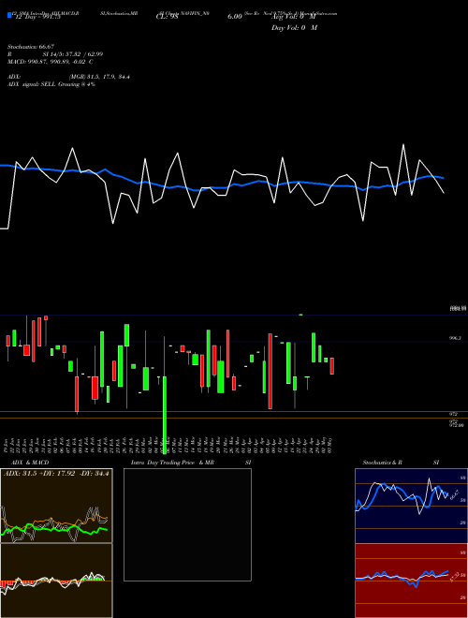Click the 'ADX signal: SELL Growing @ 4%' text
The width and height of the screenshot is (468, 618).
coord(51,84)
